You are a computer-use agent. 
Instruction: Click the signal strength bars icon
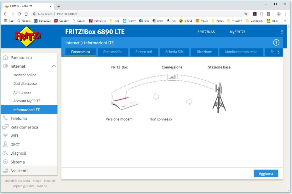coord(172,77)
